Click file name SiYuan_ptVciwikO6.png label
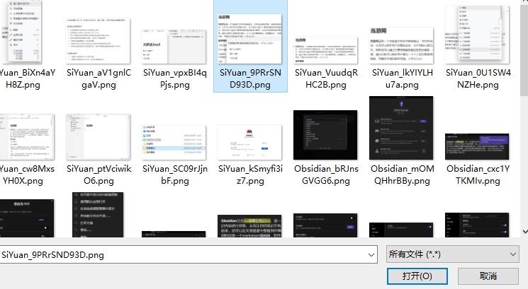The height and width of the screenshot is (289, 528). tap(99, 175)
